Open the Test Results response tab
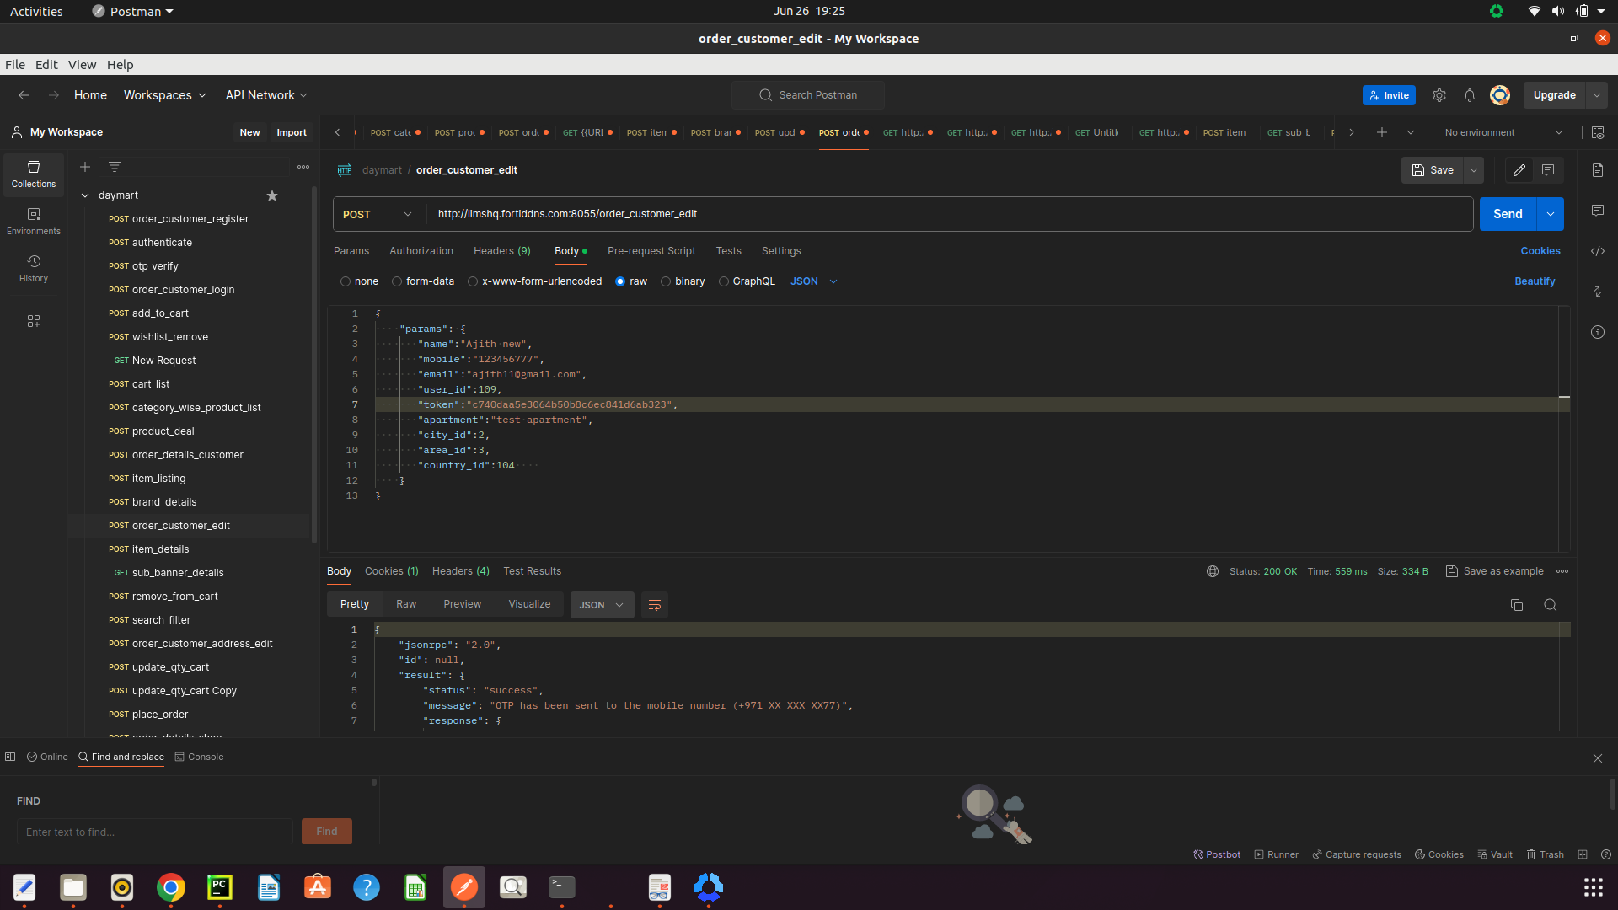The height and width of the screenshot is (910, 1618). [532, 571]
